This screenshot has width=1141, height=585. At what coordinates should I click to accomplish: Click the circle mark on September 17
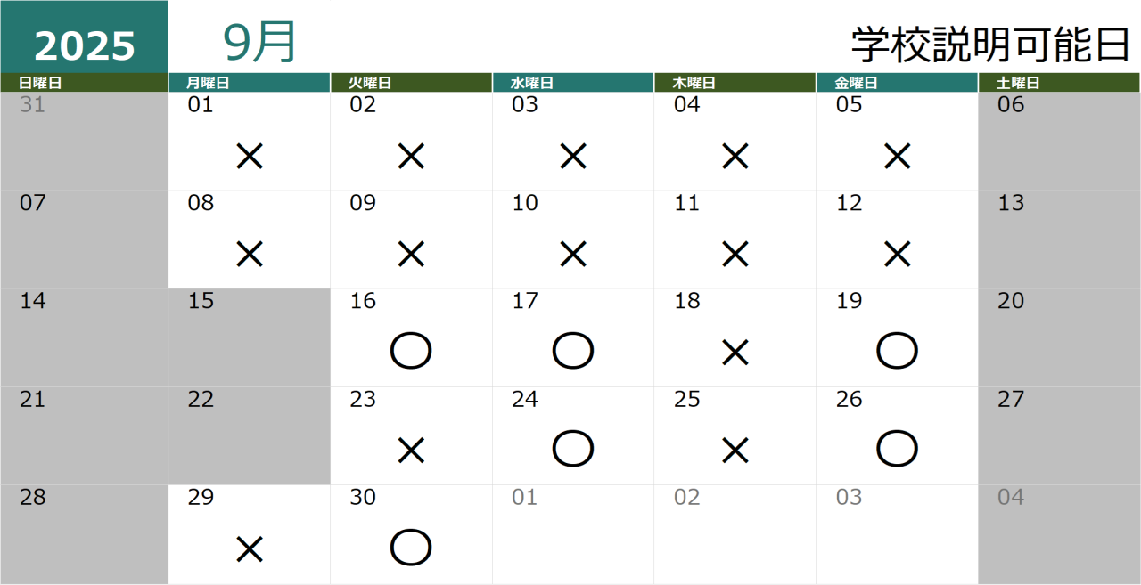(573, 351)
